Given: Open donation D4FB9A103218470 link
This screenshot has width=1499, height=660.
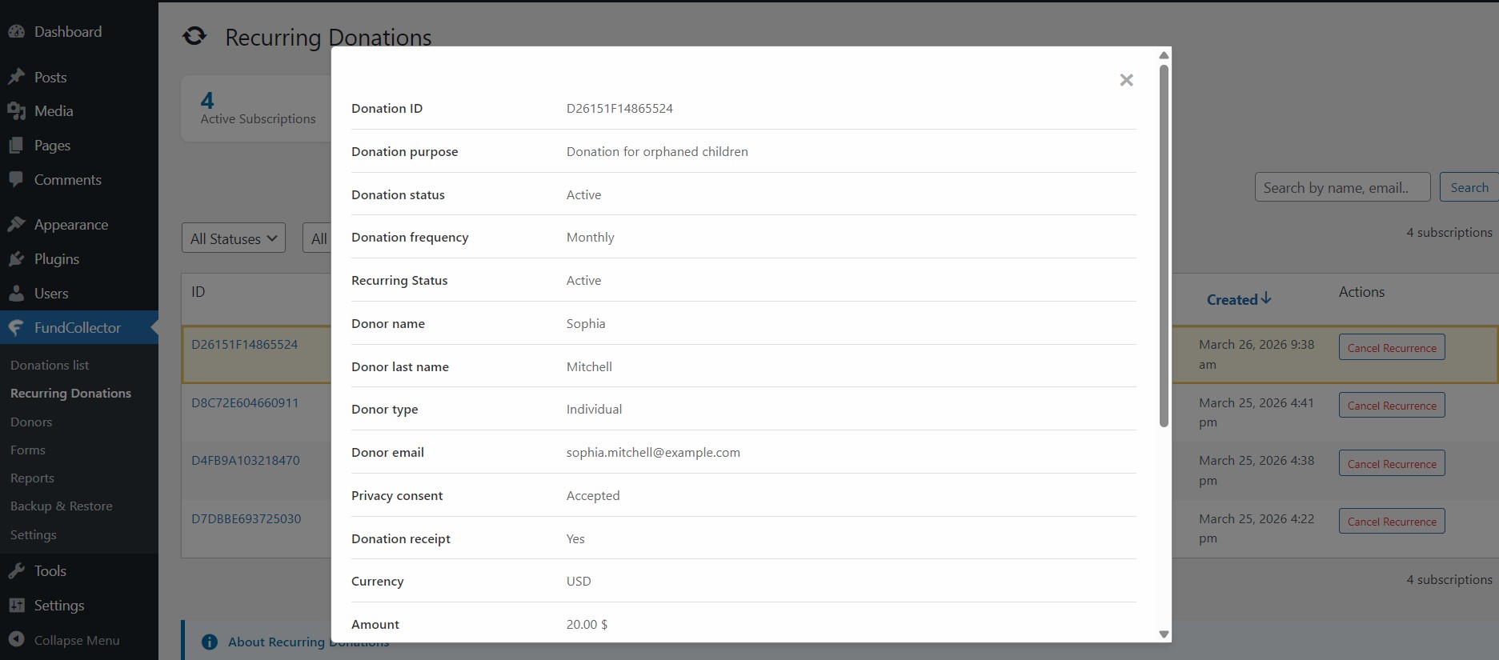Looking at the screenshot, I should tap(246, 461).
